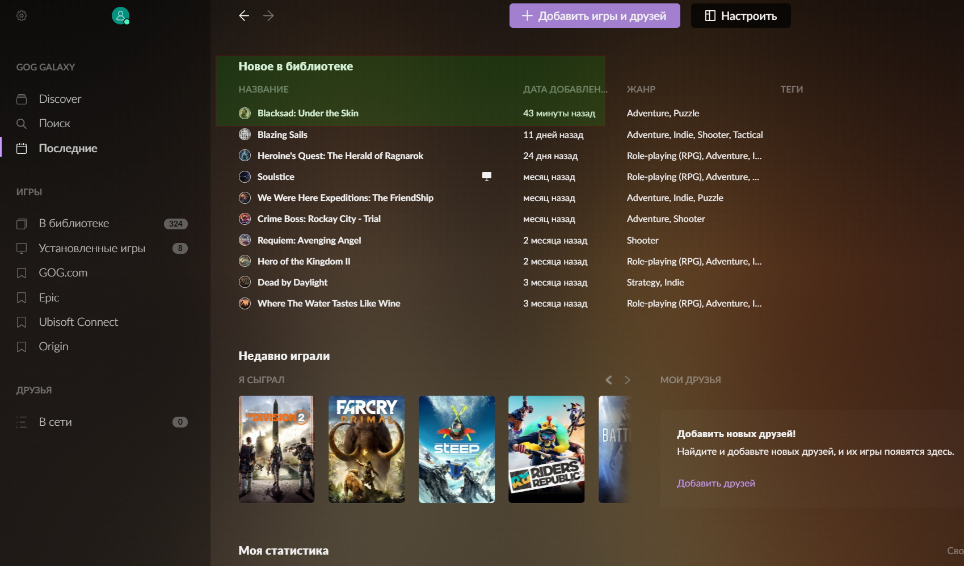Viewport: 964px width, 566px height.
Task: Go back with the left arrow
Action: pos(244,16)
